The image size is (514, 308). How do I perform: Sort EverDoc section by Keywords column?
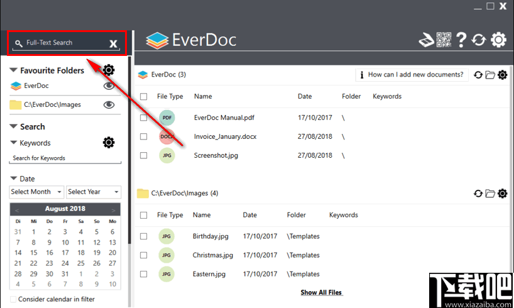[387, 96]
